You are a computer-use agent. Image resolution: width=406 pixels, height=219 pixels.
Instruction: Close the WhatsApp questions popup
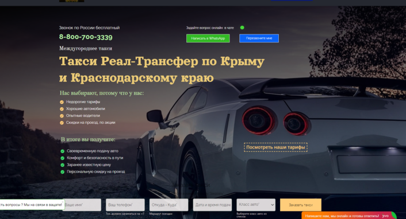[x=63, y=202]
